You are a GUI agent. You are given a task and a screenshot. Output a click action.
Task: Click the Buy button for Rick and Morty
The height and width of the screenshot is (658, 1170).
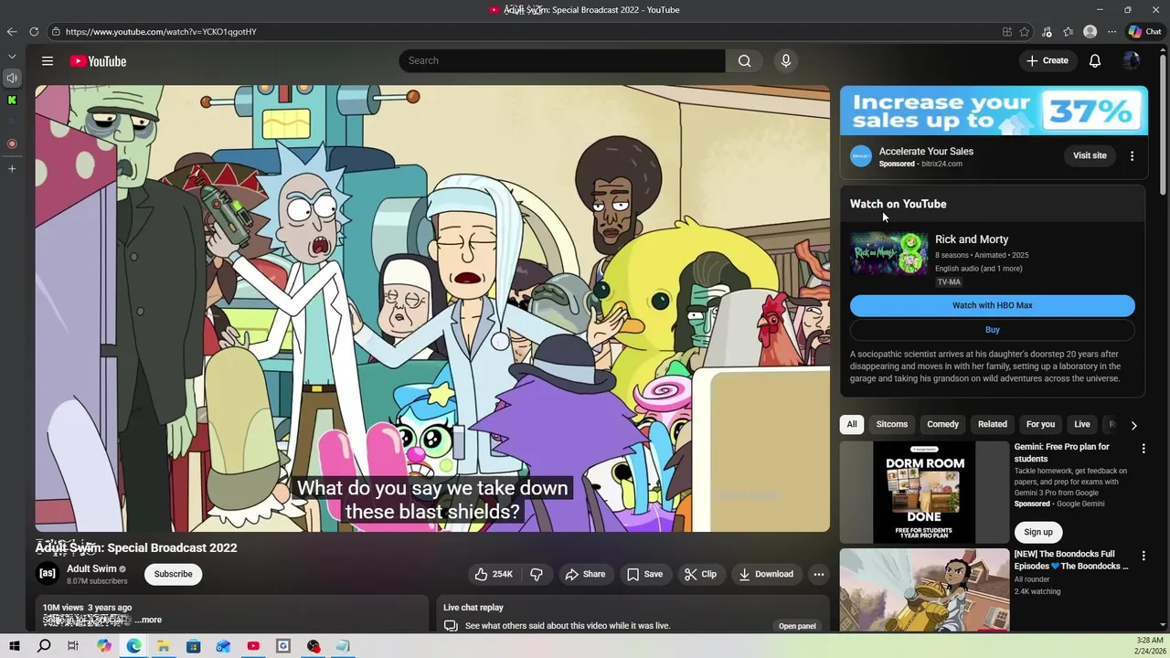(993, 330)
